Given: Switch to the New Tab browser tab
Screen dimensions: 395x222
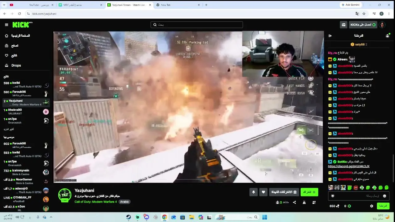Looking at the screenshot, I should click(178, 5).
